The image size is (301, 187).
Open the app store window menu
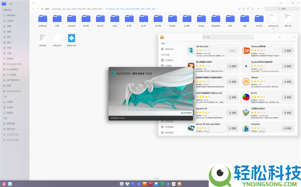279,37
